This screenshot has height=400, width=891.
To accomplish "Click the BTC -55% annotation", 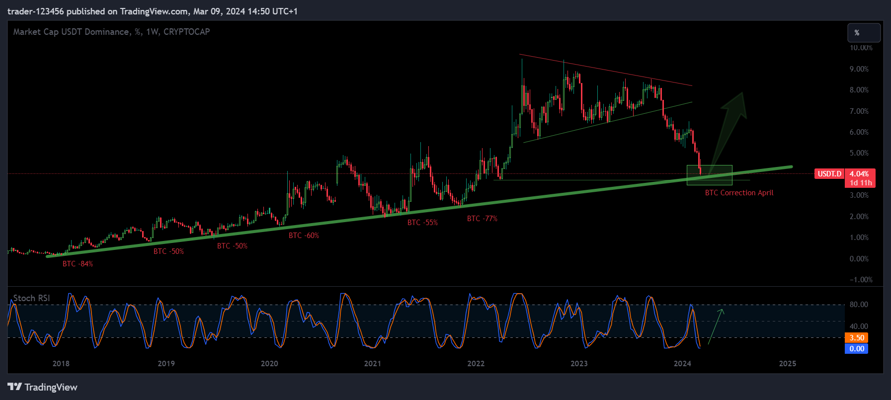I will 422,223.
